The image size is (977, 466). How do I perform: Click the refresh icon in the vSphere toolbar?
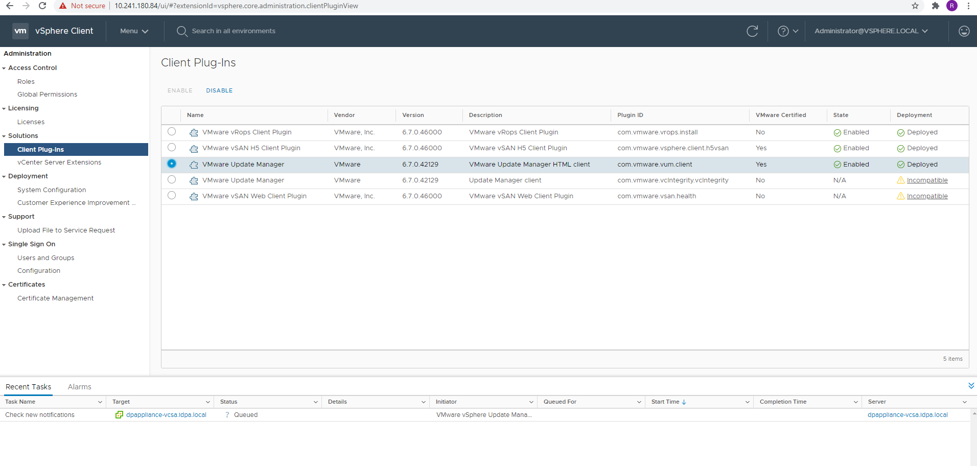point(752,31)
